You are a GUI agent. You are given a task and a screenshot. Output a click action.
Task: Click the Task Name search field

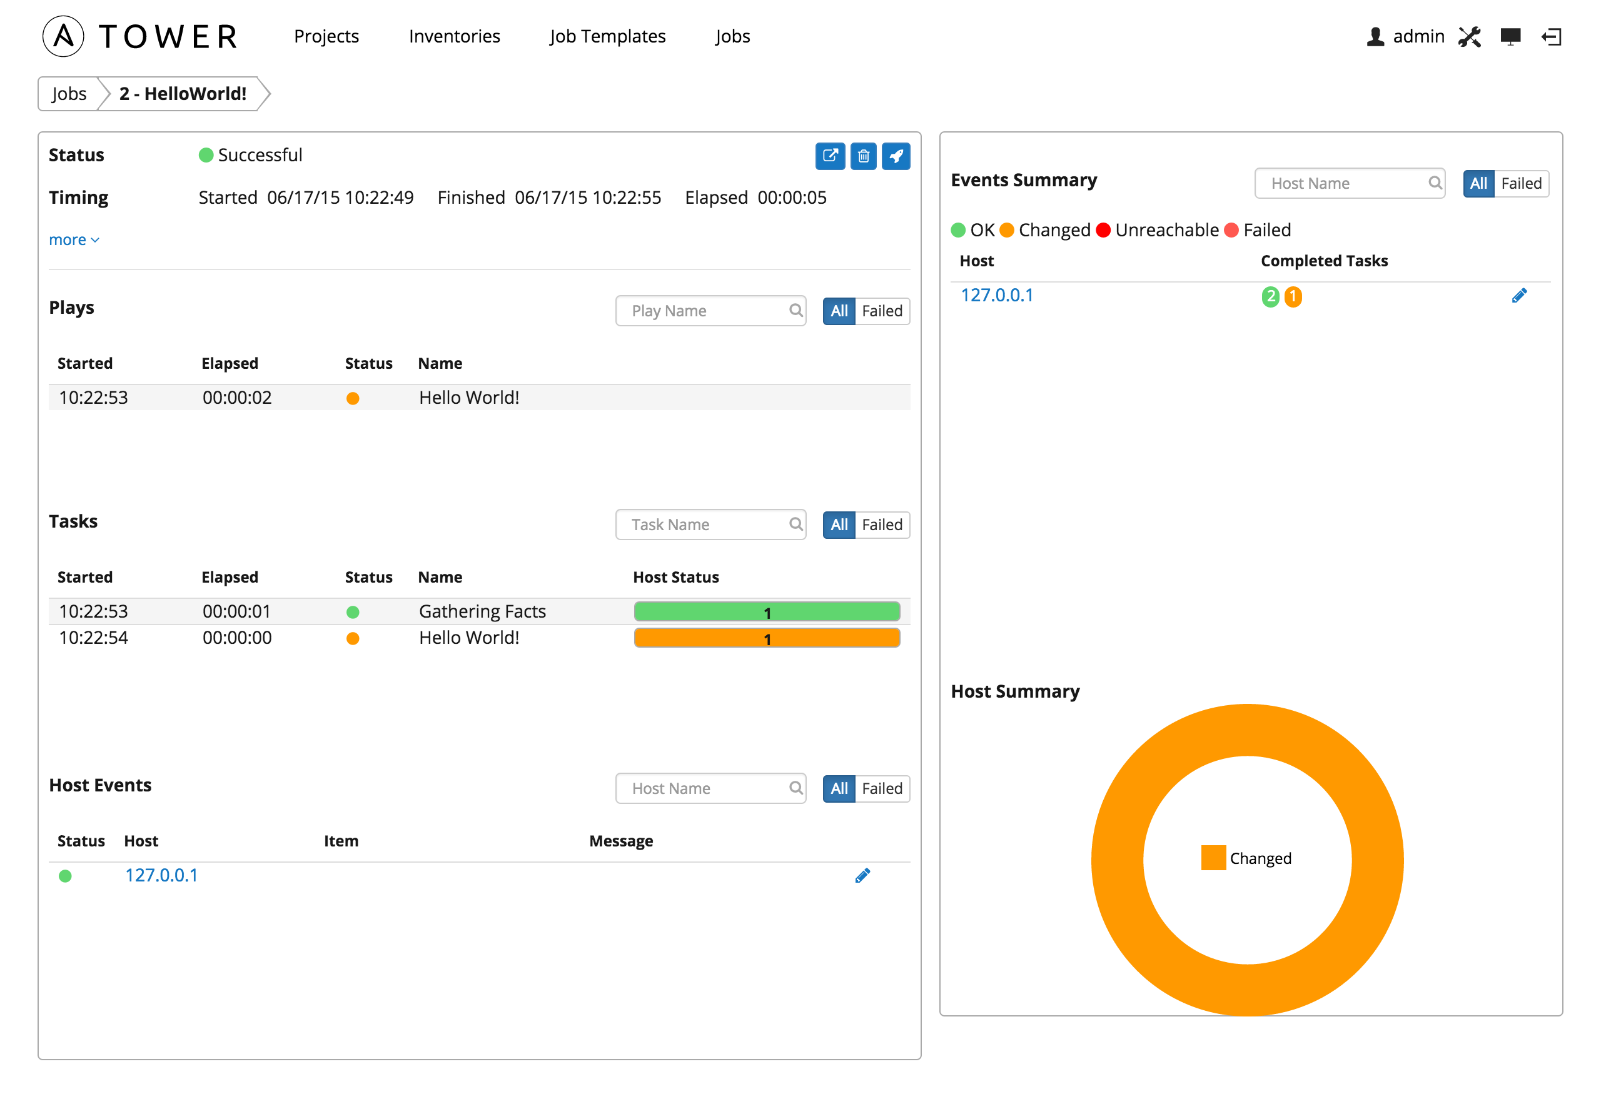pyautogui.click(x=710, y=525)
